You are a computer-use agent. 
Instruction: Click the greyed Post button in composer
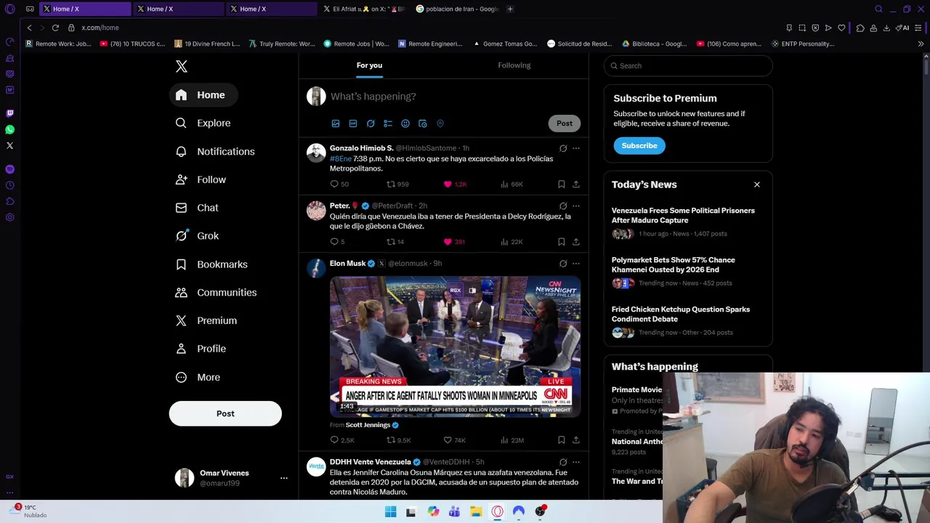[x=565, y=123]
